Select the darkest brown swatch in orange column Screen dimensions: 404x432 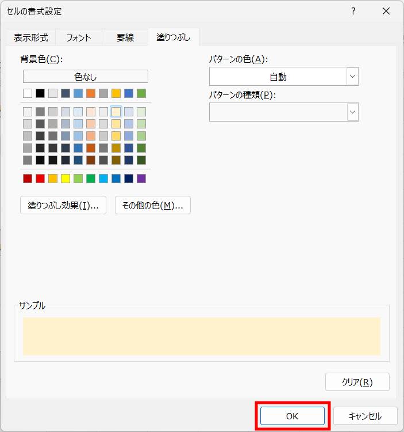pos(91,160)
